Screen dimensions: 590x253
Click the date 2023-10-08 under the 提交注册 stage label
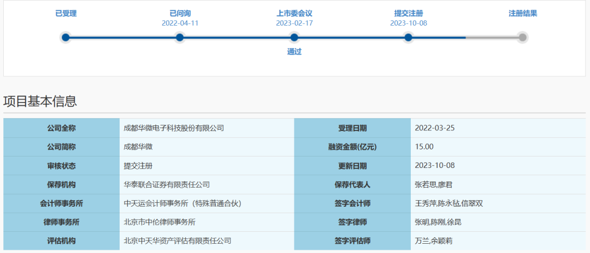coord(408,23)
